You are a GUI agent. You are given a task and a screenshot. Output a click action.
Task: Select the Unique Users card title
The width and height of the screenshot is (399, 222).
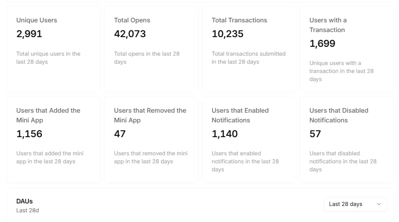tap(37, 20)
